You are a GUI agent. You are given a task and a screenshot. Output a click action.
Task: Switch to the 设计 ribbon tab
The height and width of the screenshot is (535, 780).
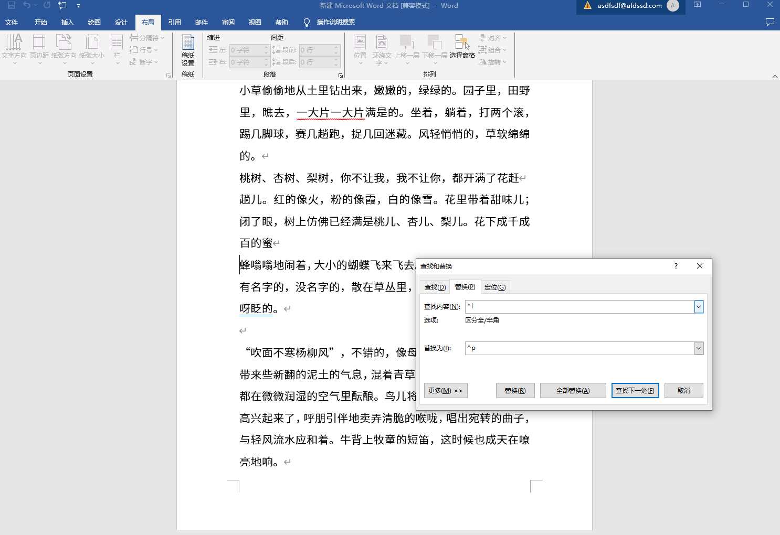pyautogui.click(x=121, y=22)
